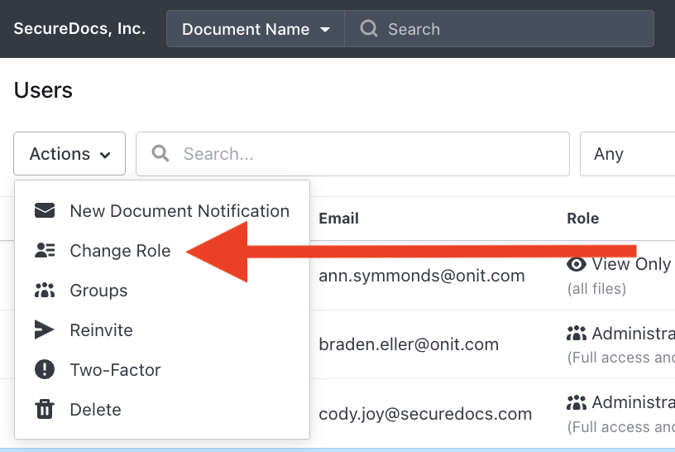Open the Any filter dropdown

tap(628, 154)
